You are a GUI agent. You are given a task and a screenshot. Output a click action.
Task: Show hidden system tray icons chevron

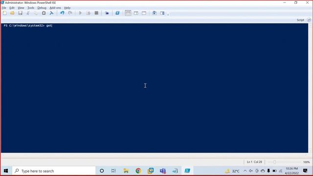(x=245, y=171)
